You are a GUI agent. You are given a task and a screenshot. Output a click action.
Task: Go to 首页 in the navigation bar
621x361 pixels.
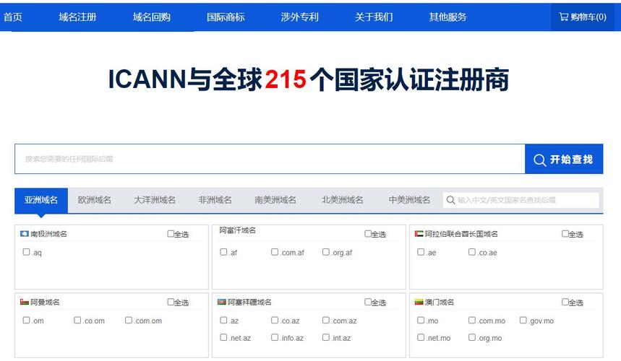(x=13, y=17)
